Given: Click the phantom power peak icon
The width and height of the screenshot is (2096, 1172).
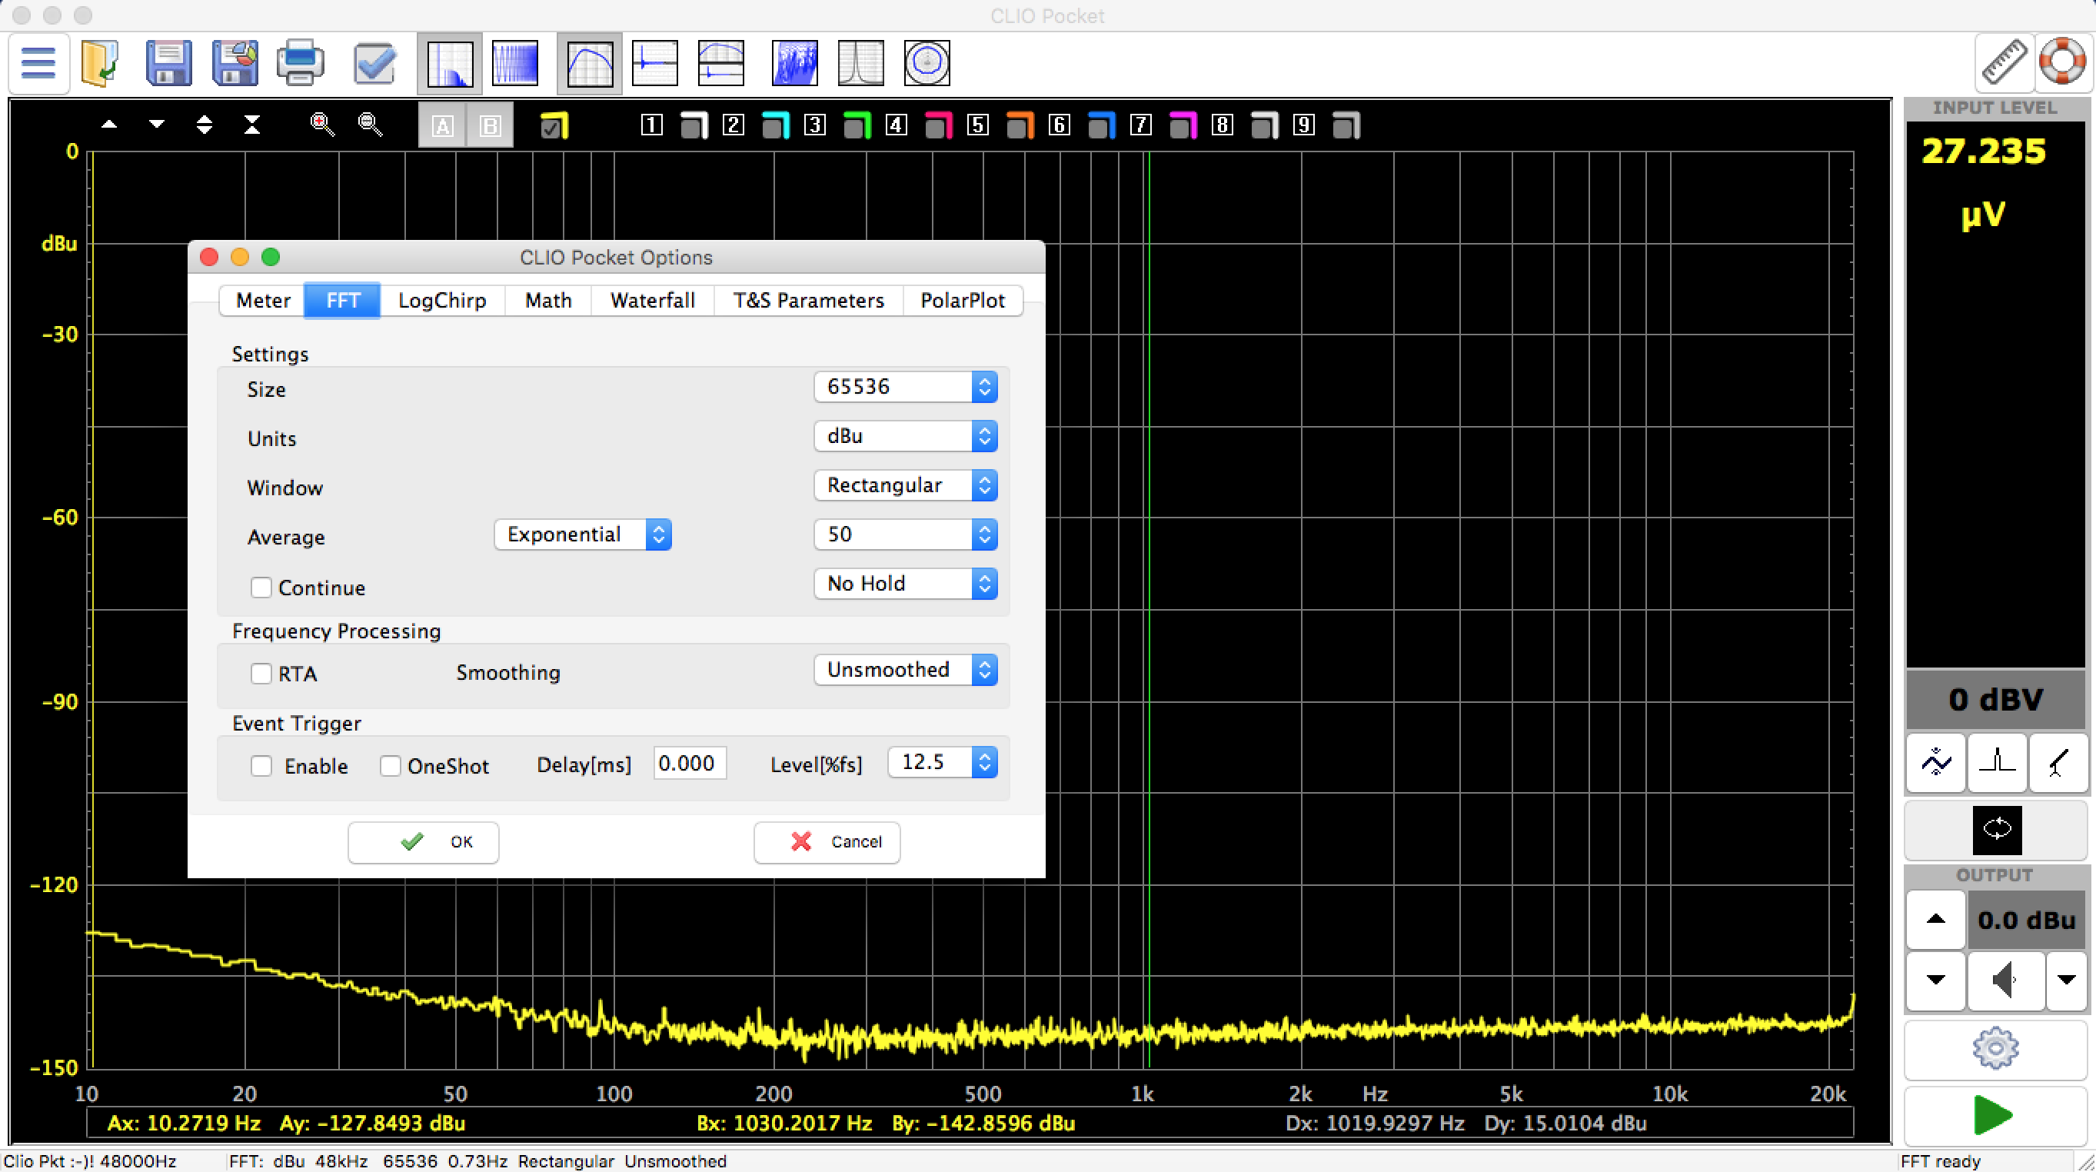Looking at the screenshot, I should 1997,763.
